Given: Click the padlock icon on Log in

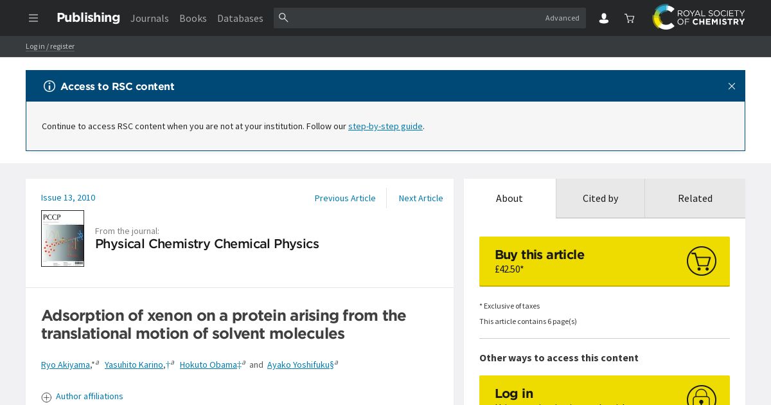Looking at the screenshot, I should pyautogui.click(x=701, y=395).
